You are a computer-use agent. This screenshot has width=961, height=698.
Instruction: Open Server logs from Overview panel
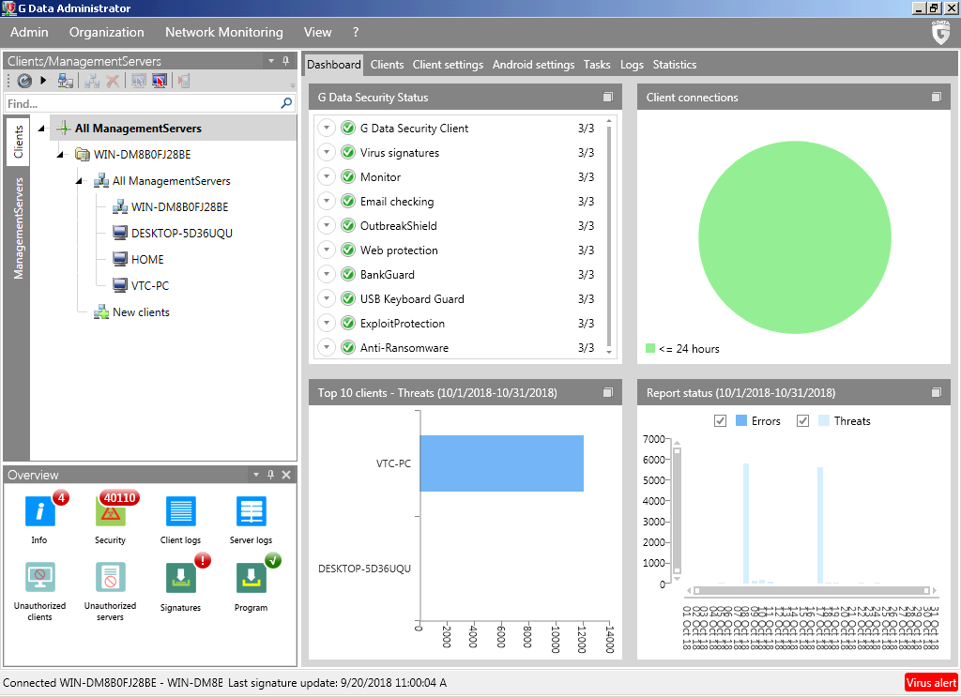[251, 513]
